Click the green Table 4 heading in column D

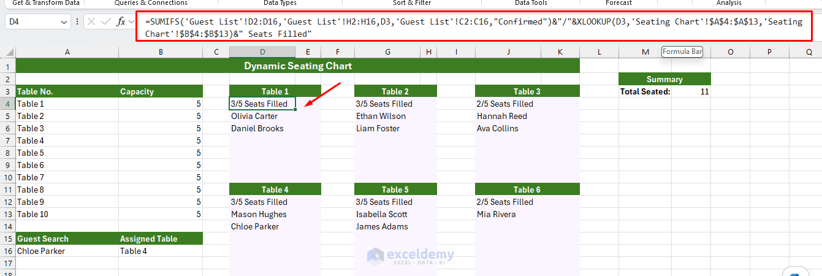tap(275, 190)
